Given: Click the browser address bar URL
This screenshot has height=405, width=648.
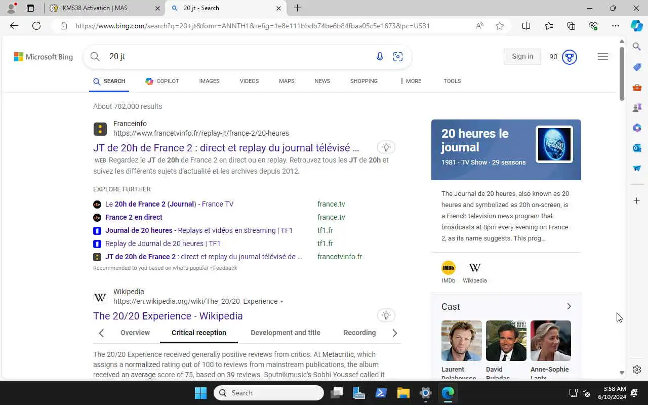Looking at the screenshot, I should tap(252, 26).
